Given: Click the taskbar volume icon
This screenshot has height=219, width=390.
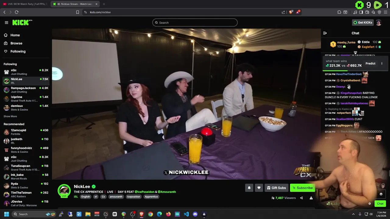Looking at the screenshot, I should tap(371, 214).
